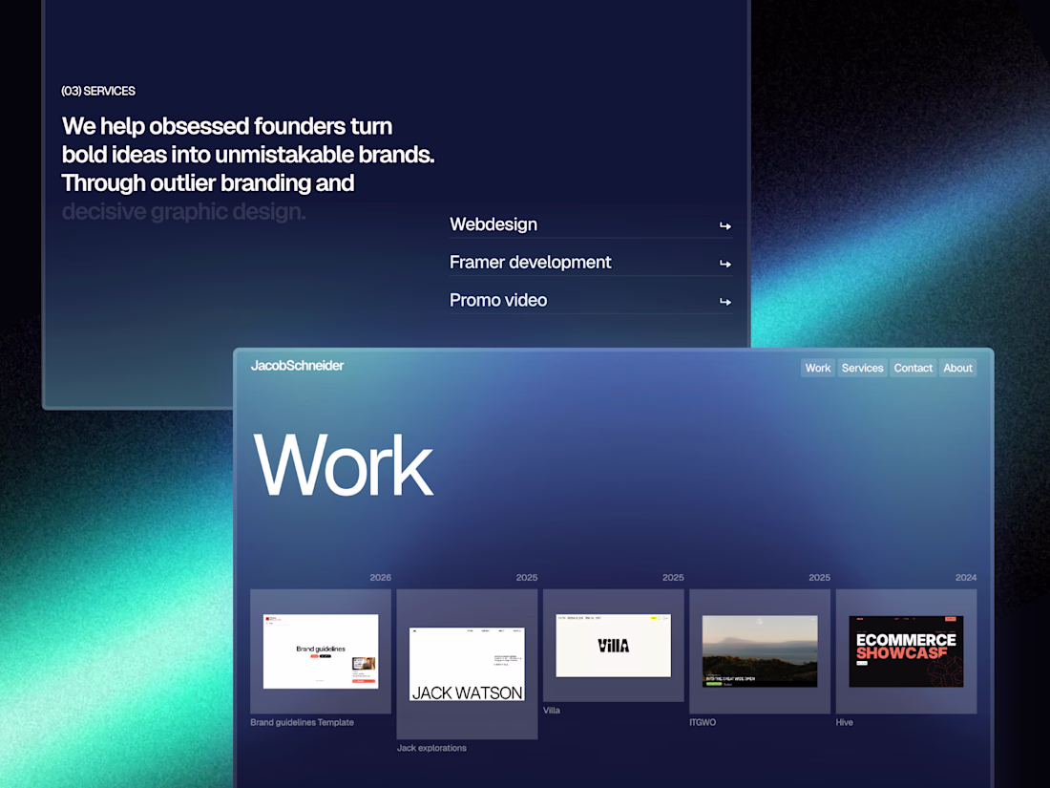This screenshot has height=788, width=1050.
Task: Click the arrow icon beside Promo video
Action: coord(725,302)
